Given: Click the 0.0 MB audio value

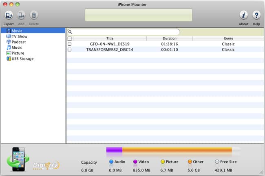Looking at the screenshot, I should pos(115,170).
